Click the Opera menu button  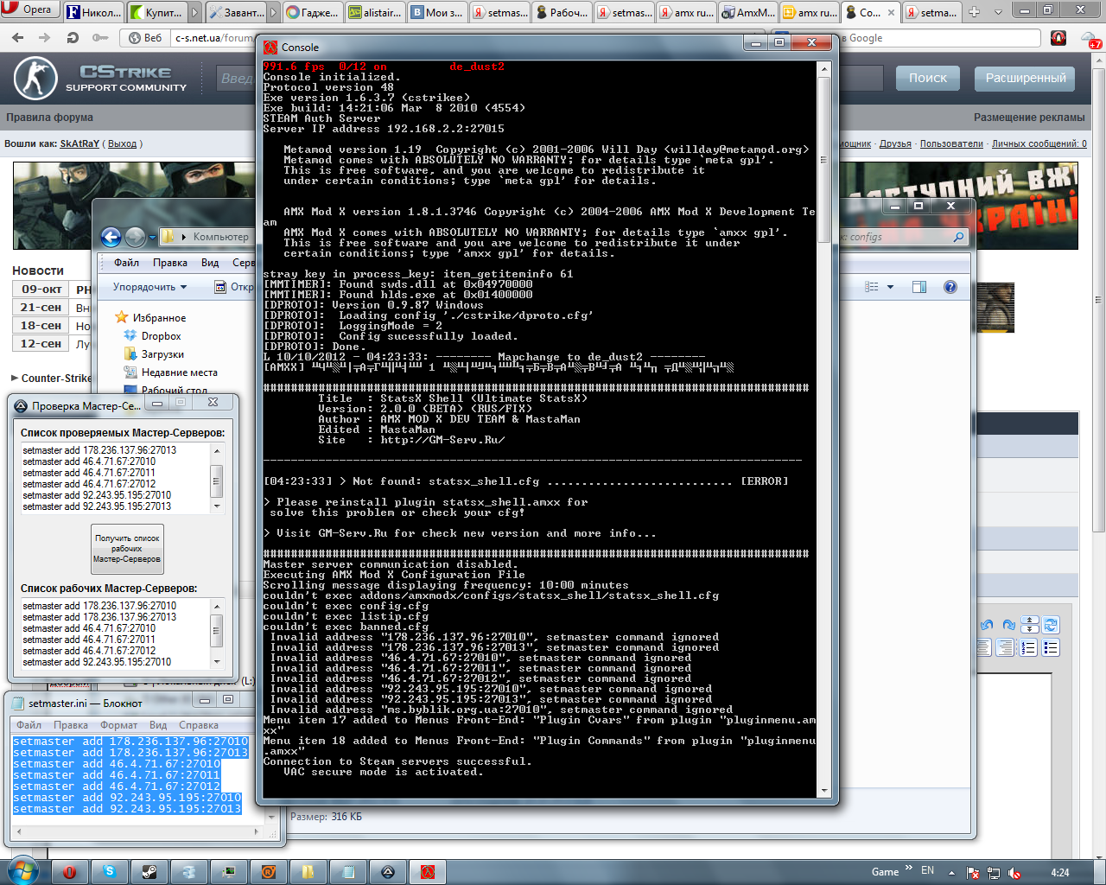(x=29, y=10)
